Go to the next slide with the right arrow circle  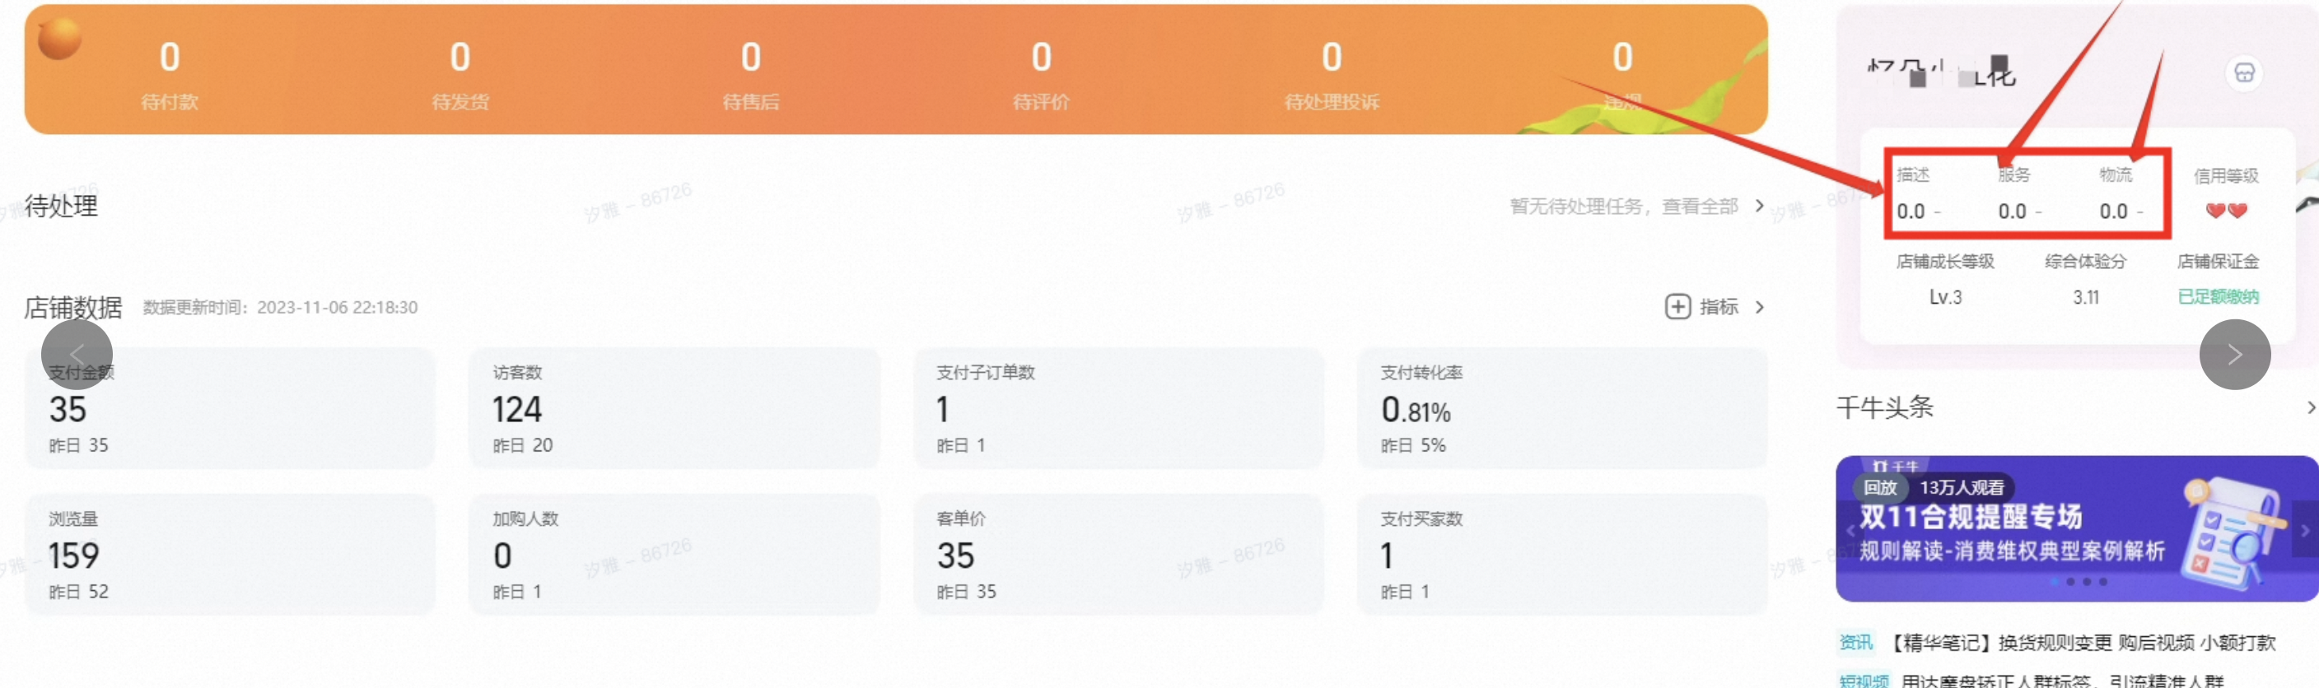tap(2234, 355)
